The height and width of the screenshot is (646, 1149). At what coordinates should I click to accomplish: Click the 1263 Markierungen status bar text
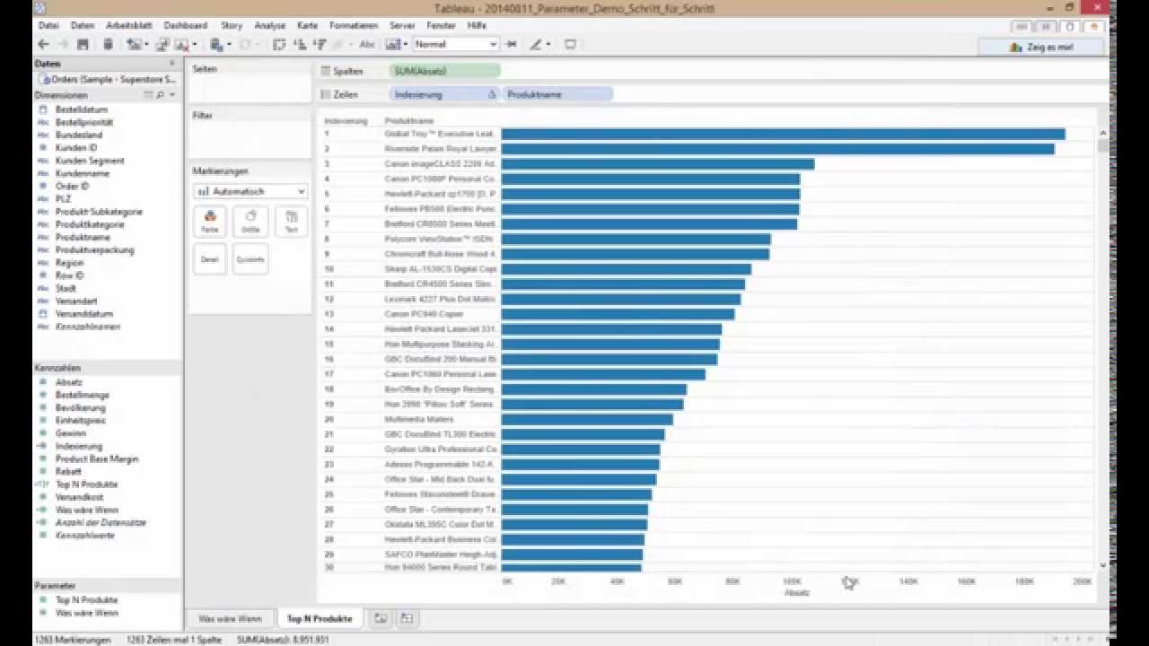pyautogui.click(x=72, y=640)
